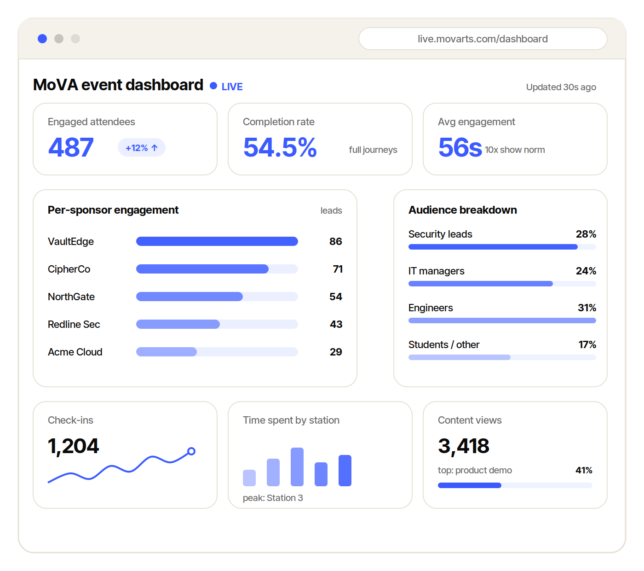The image size is (644, 571).
Task: Click the NorthGate sponsor name
Action: tap(71, 297)
